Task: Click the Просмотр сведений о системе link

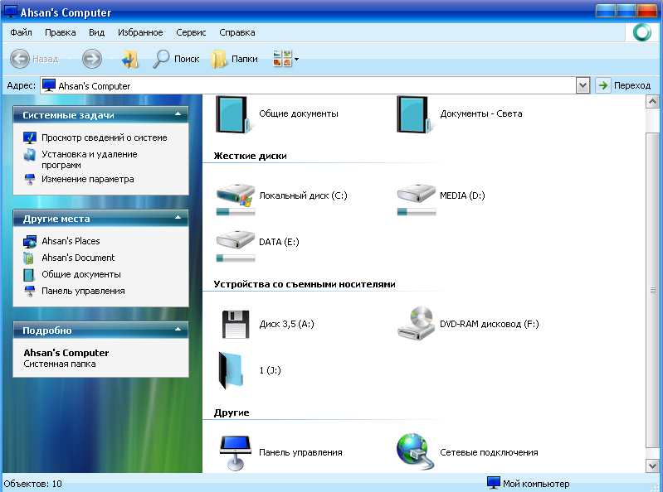Action: pyautogui.click(x=104, y=137)
